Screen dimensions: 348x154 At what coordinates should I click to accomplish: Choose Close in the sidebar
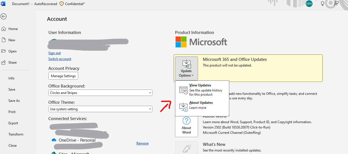point(12,146)
